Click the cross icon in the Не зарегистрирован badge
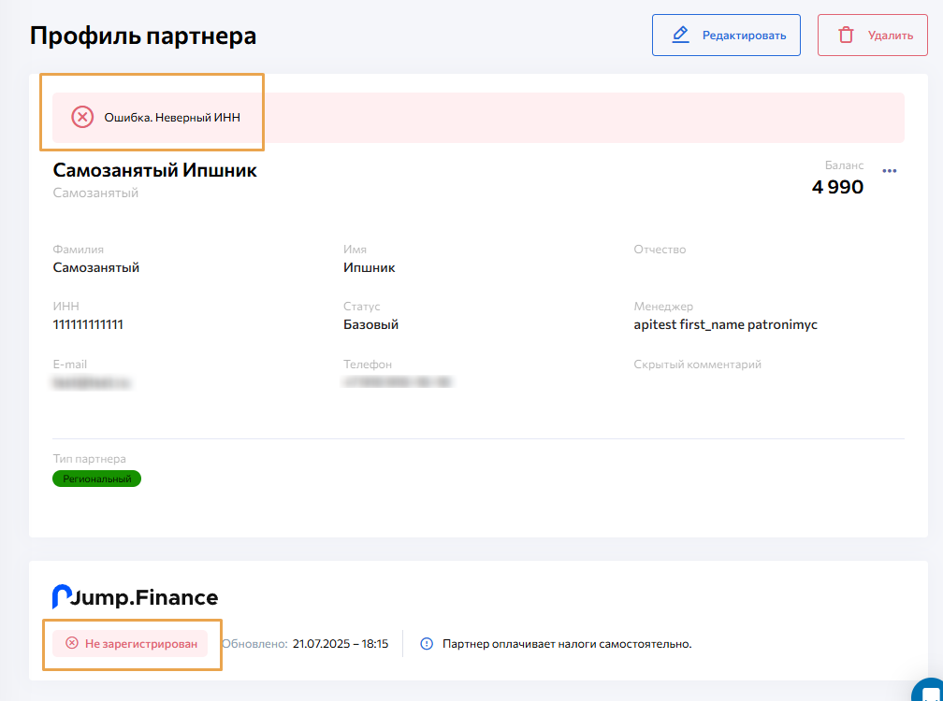Viewport: 943px width, 701px height. (x=72, y=644)
